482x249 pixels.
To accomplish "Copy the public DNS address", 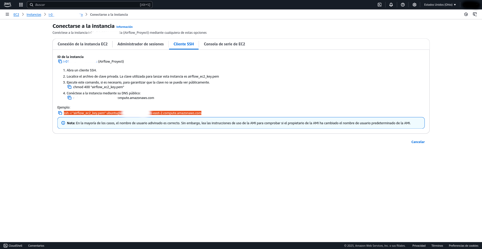I will tap(69, 98).
